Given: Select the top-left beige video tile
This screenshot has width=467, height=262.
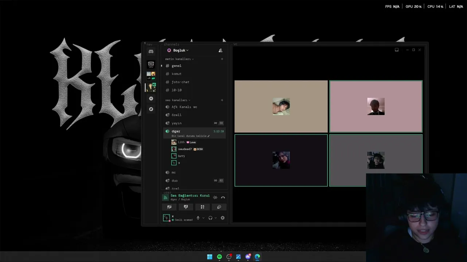Looking at the screenshot, I should point(281,106).
